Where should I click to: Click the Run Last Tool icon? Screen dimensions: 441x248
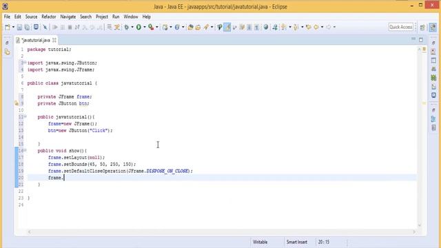pyautogui.click(x=151, y=27)
